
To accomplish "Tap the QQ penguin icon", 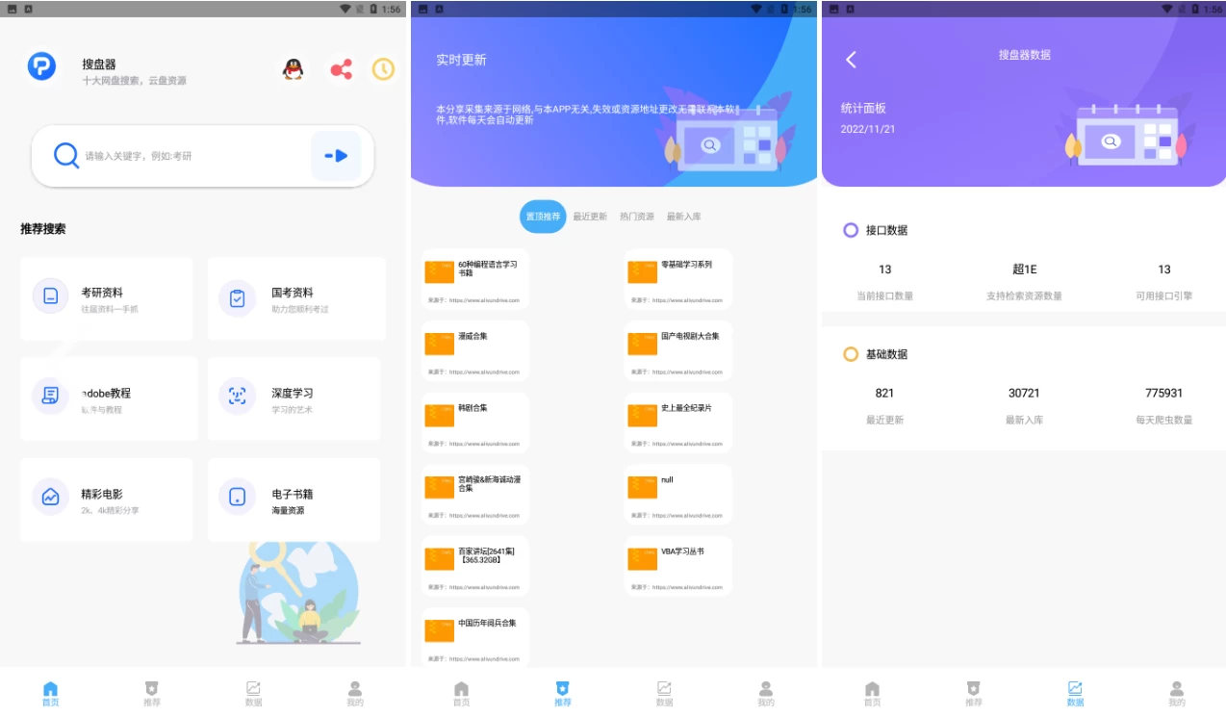I will (x=294, y=69).
